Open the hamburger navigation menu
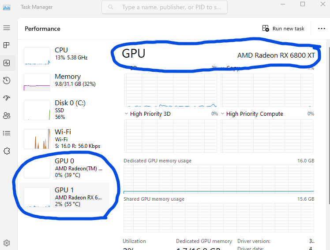This screenshot has height=250, width=330. click(7, 28)
